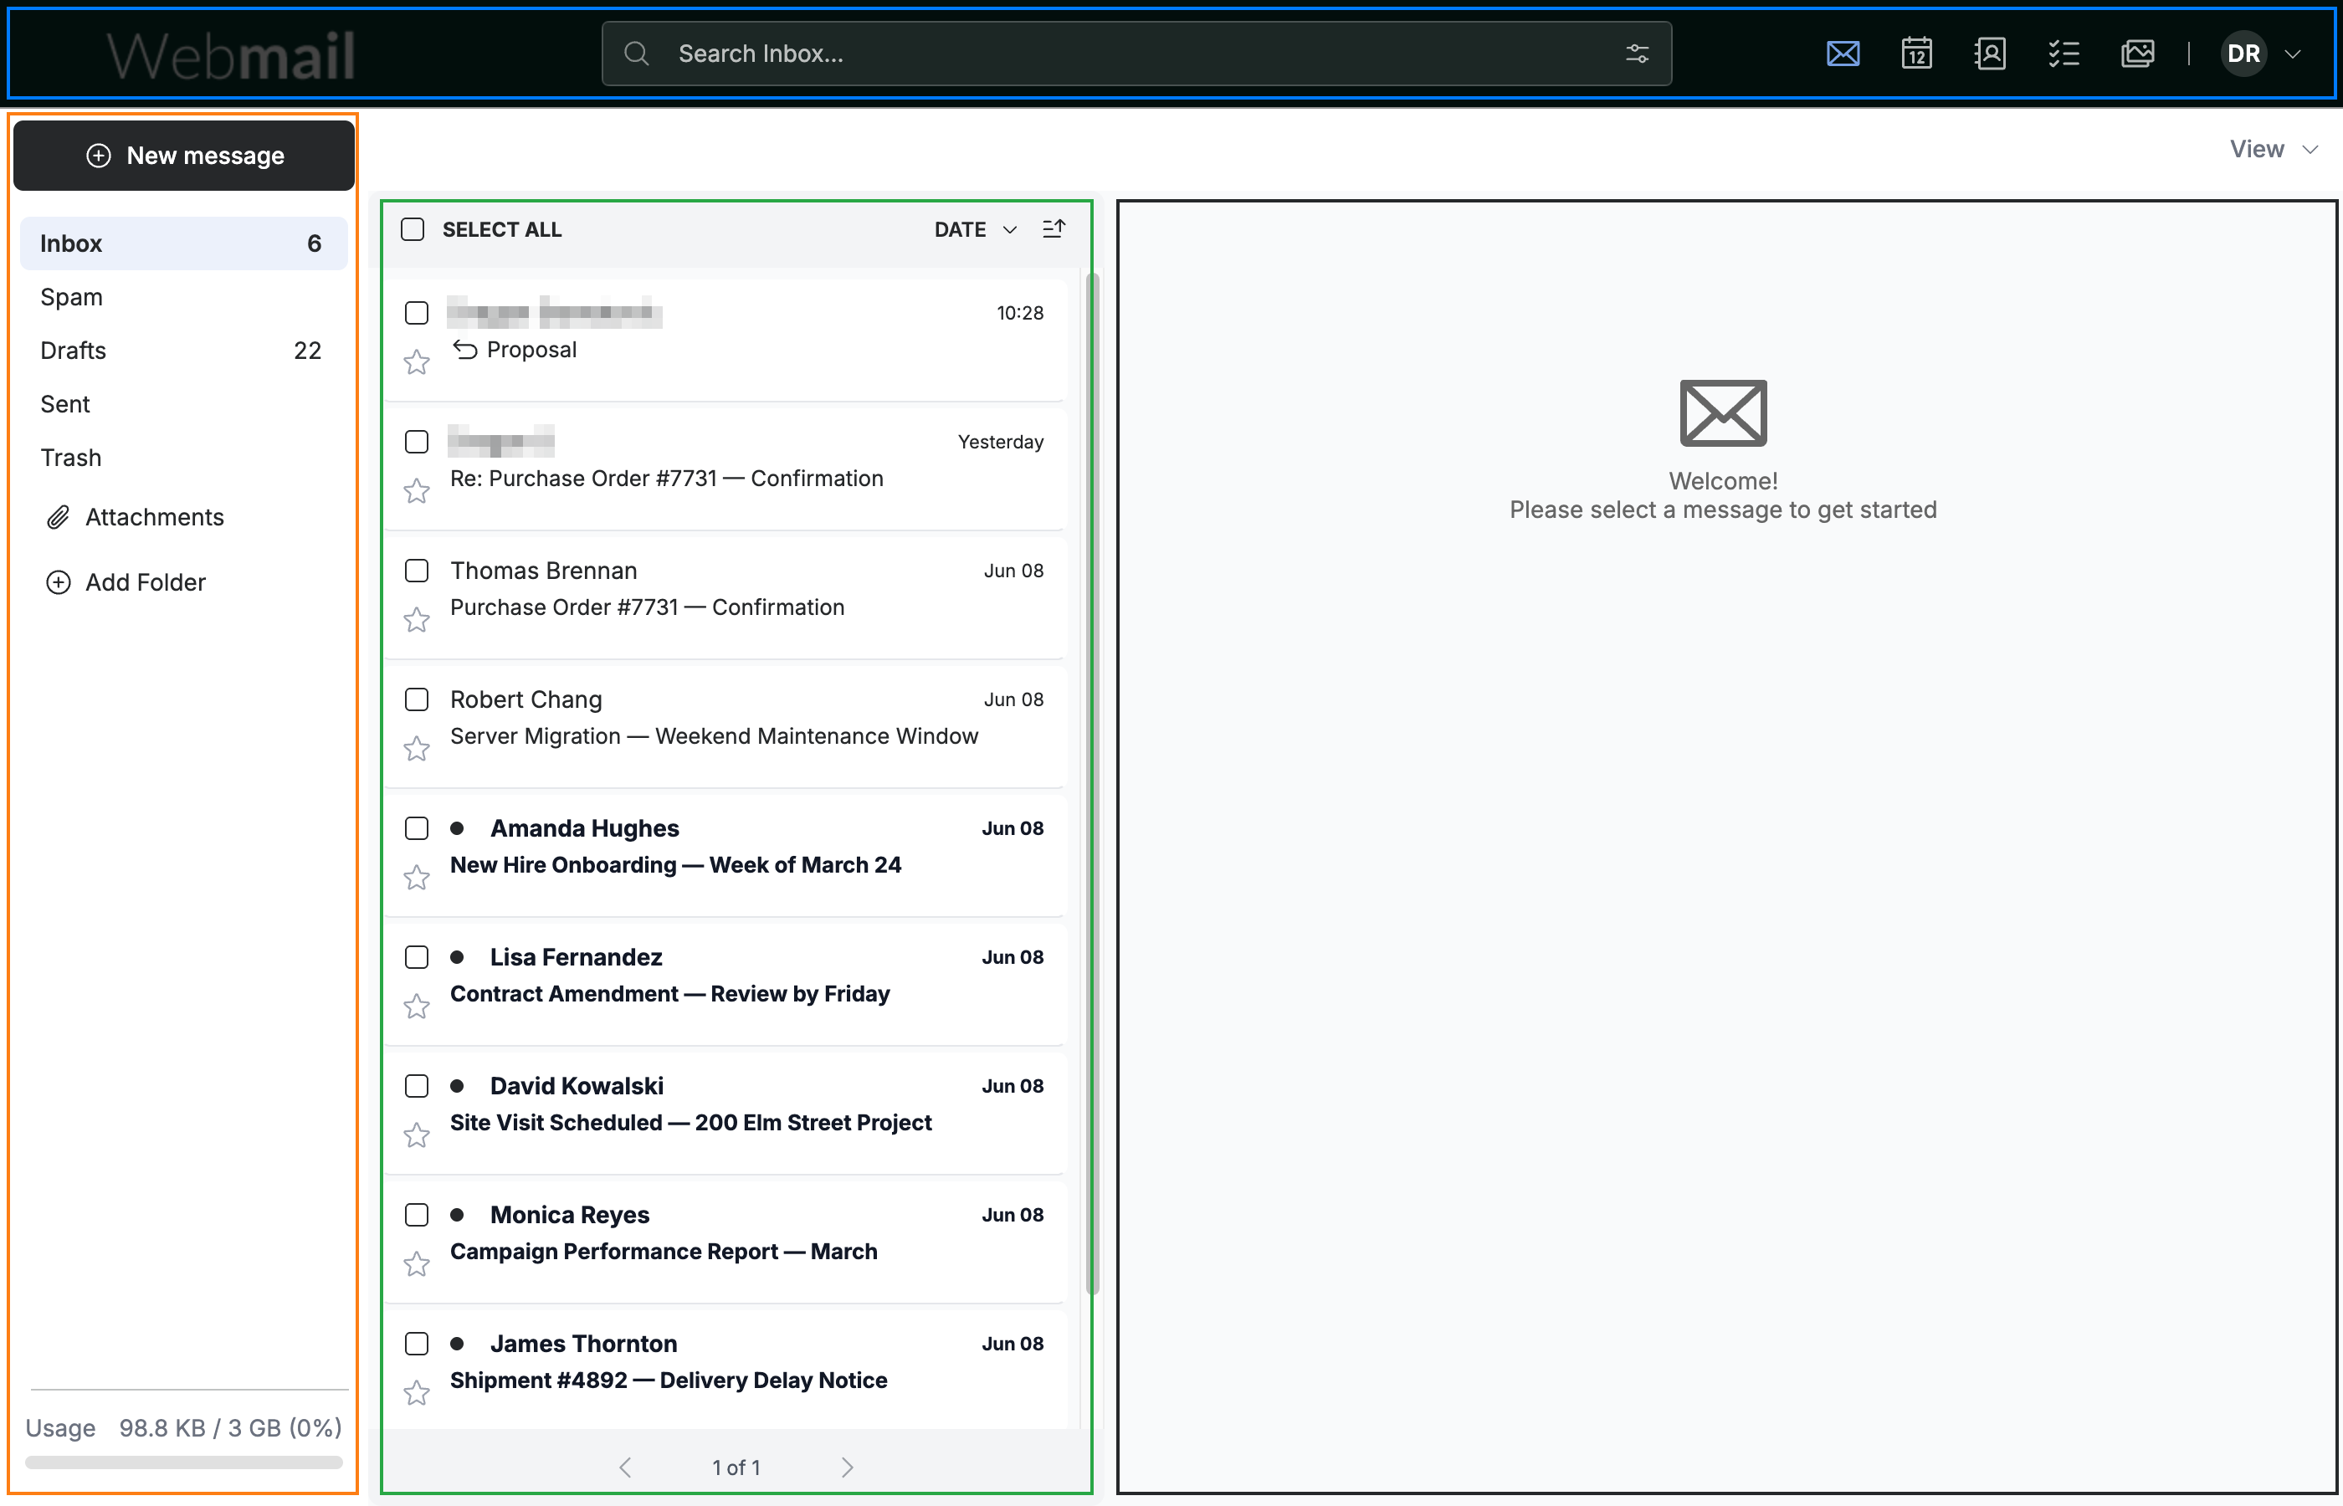Expand the View dropdown
Screen dimensions: 2343x1506
click(2273, 149)
